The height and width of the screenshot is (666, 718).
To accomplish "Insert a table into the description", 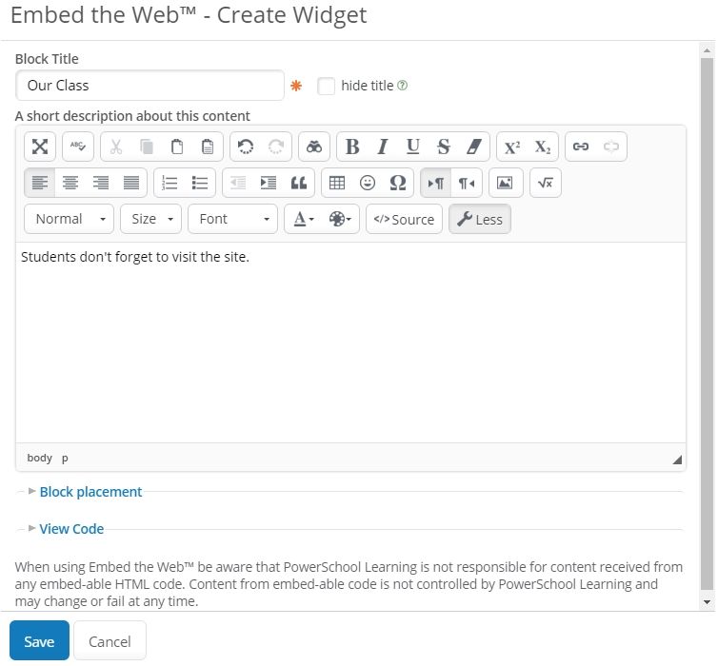I will pyautogui.click(x=336, y=183).
